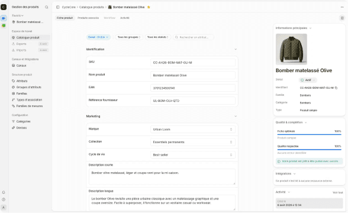Open the help icon in left rail

[4, 199]
